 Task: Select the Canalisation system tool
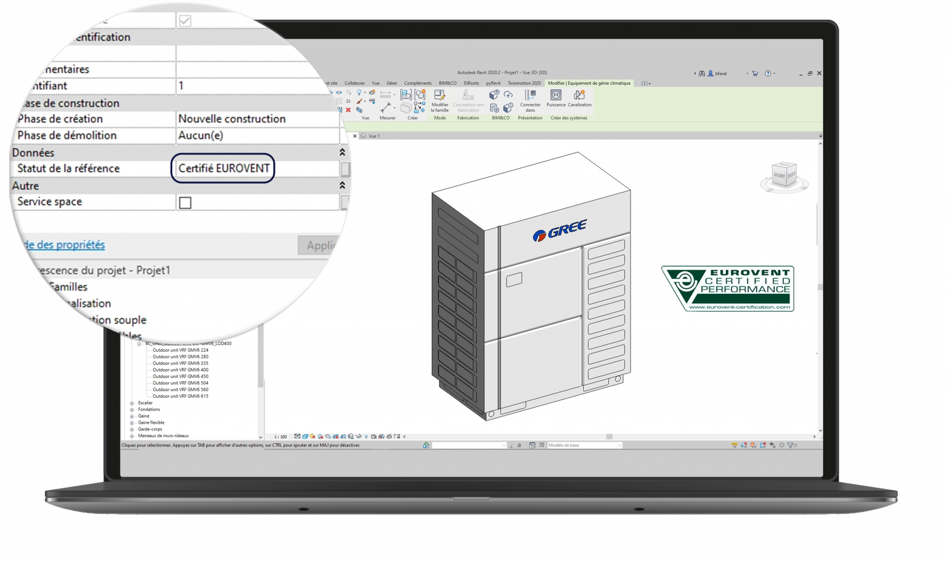(x=580, y=98)
